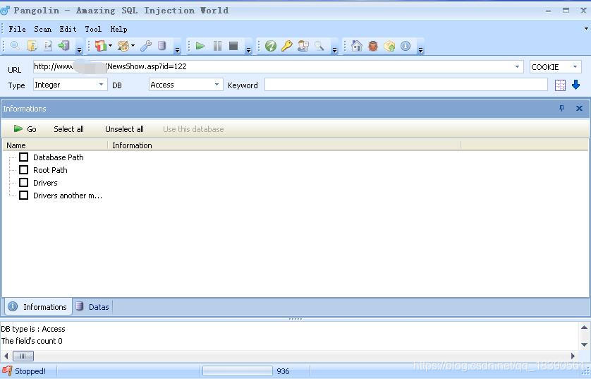Expand the flag icon's dropdown arrow
591x379 pixels.
110,46
